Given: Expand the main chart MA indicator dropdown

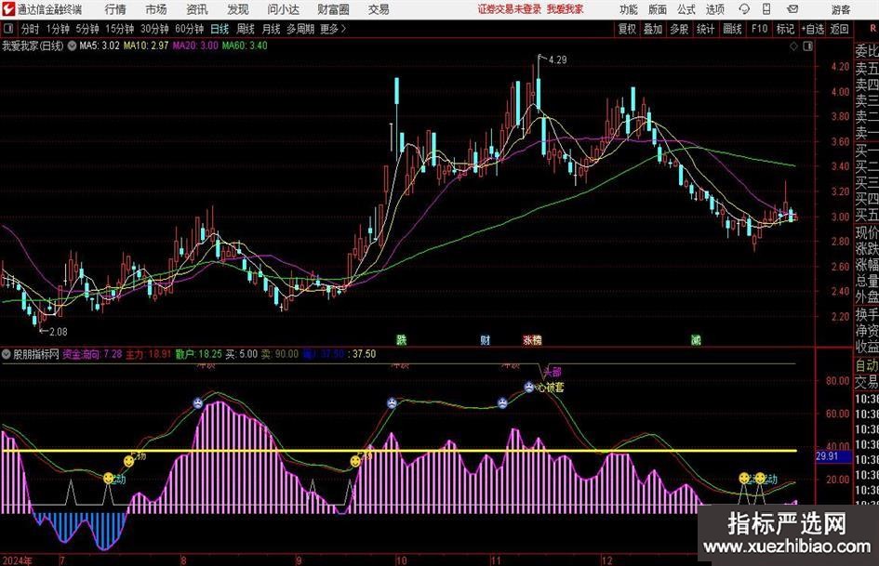Looking at the screenshot, I should pyautogui.click(x=73, y=46).
